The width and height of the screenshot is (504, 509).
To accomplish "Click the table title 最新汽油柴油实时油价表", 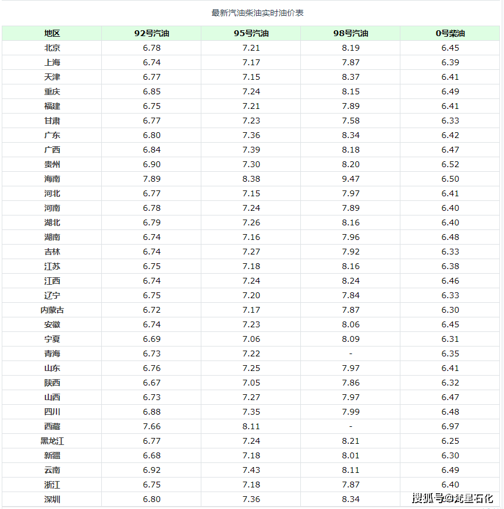I will 257,13.
